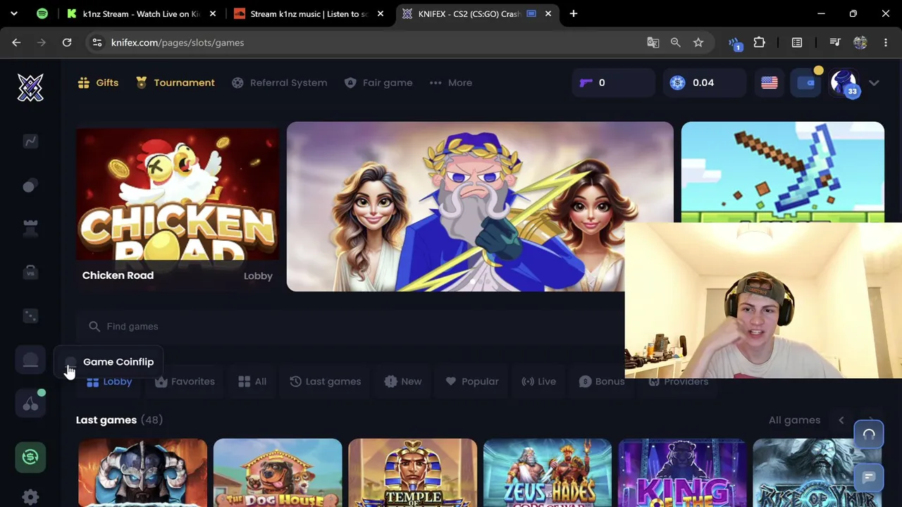The width and height of the screenshot is (902, 507).
Task: Click the Knifex logo
Action: click(x=30, y=87)
